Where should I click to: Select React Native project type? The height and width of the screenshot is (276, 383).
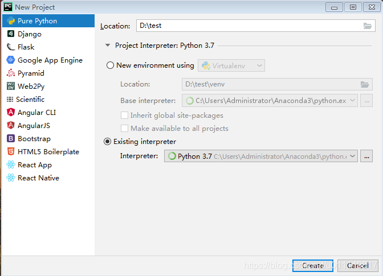(x=48, y=178)
